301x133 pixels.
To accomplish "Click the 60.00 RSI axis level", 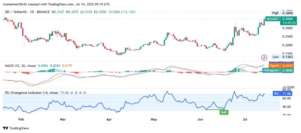I will pyautogui.click(x=286, y=98).
